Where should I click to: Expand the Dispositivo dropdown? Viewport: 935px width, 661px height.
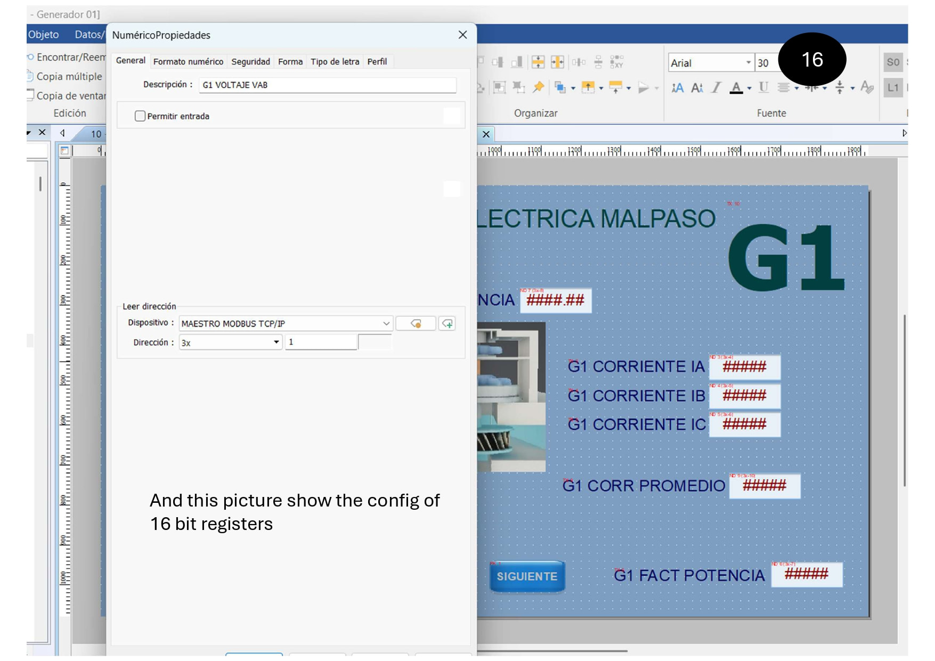(386, 323)
